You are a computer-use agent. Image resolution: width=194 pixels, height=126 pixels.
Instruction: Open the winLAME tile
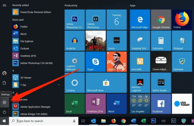[140, 62]
